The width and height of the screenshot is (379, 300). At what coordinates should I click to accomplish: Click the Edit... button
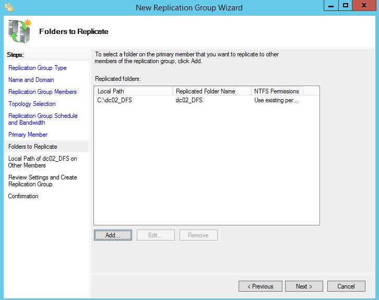[156, 235]
